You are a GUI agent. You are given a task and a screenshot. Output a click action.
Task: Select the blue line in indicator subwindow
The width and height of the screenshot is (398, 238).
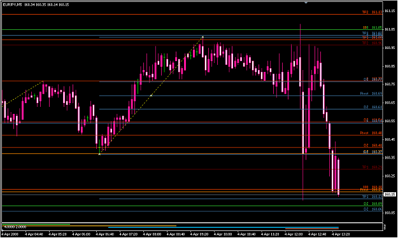tap(224, 227)
